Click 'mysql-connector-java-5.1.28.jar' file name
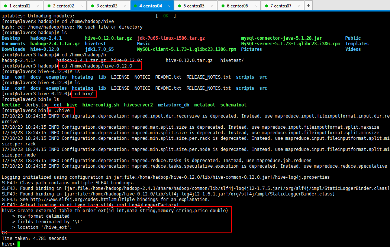This screenshot has width=390, height=247. (x=281, y=38)
